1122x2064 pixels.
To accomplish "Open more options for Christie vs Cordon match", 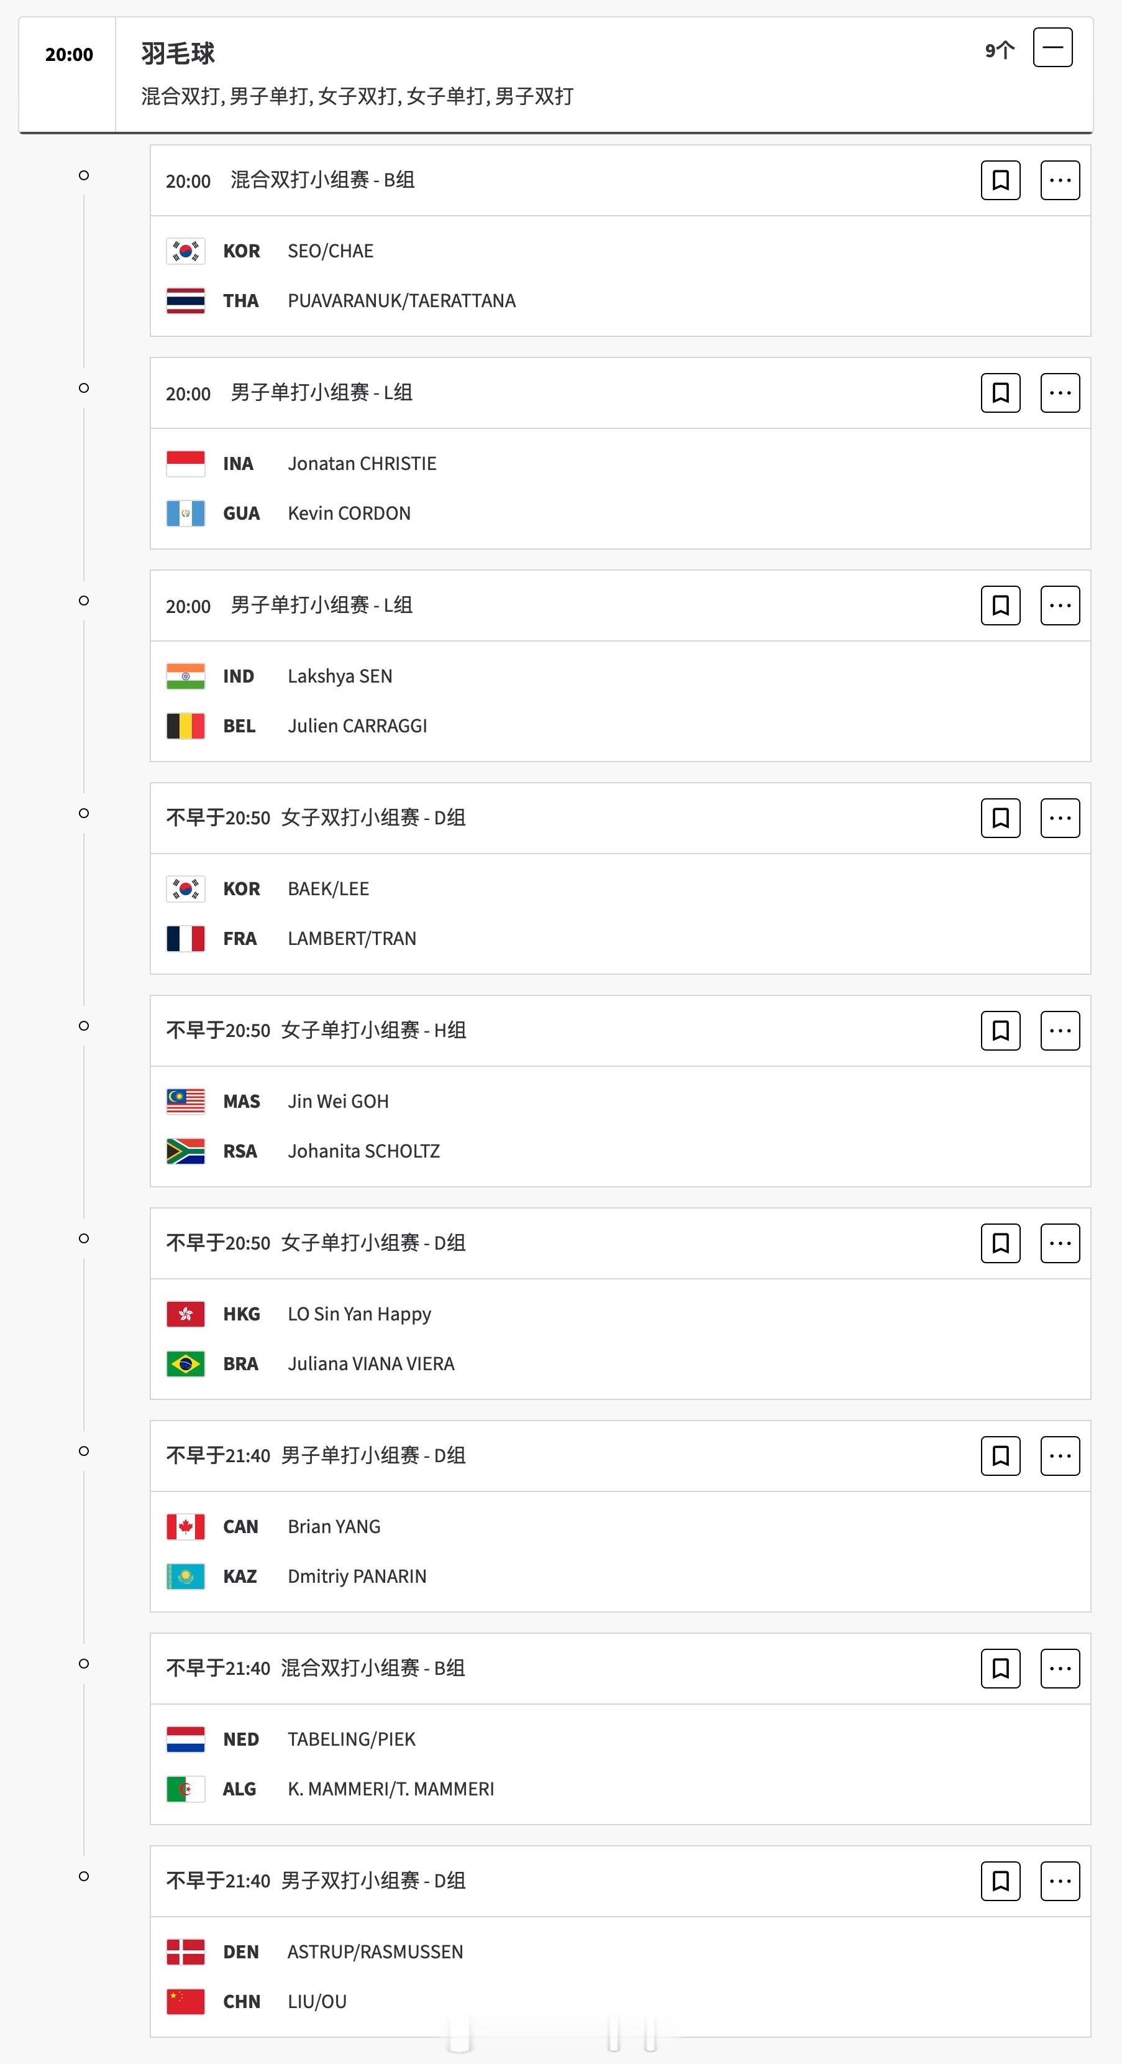I will click(x=1059, y=393).
